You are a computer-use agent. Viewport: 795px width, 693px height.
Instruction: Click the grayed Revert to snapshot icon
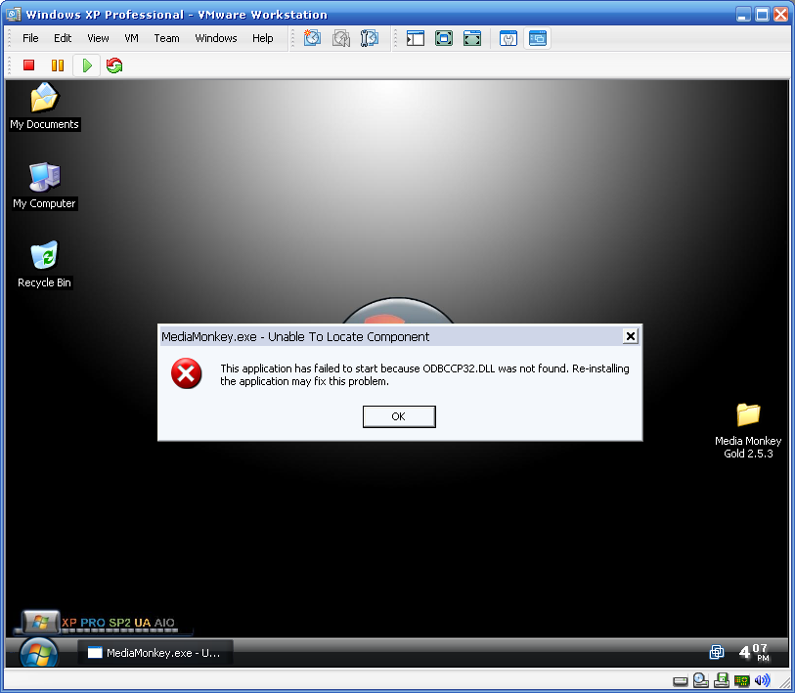click(341, 38)
